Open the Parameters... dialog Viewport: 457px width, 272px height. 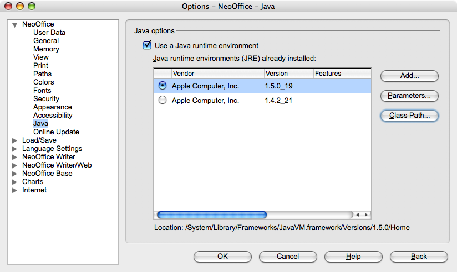click(x=409, y=96)
